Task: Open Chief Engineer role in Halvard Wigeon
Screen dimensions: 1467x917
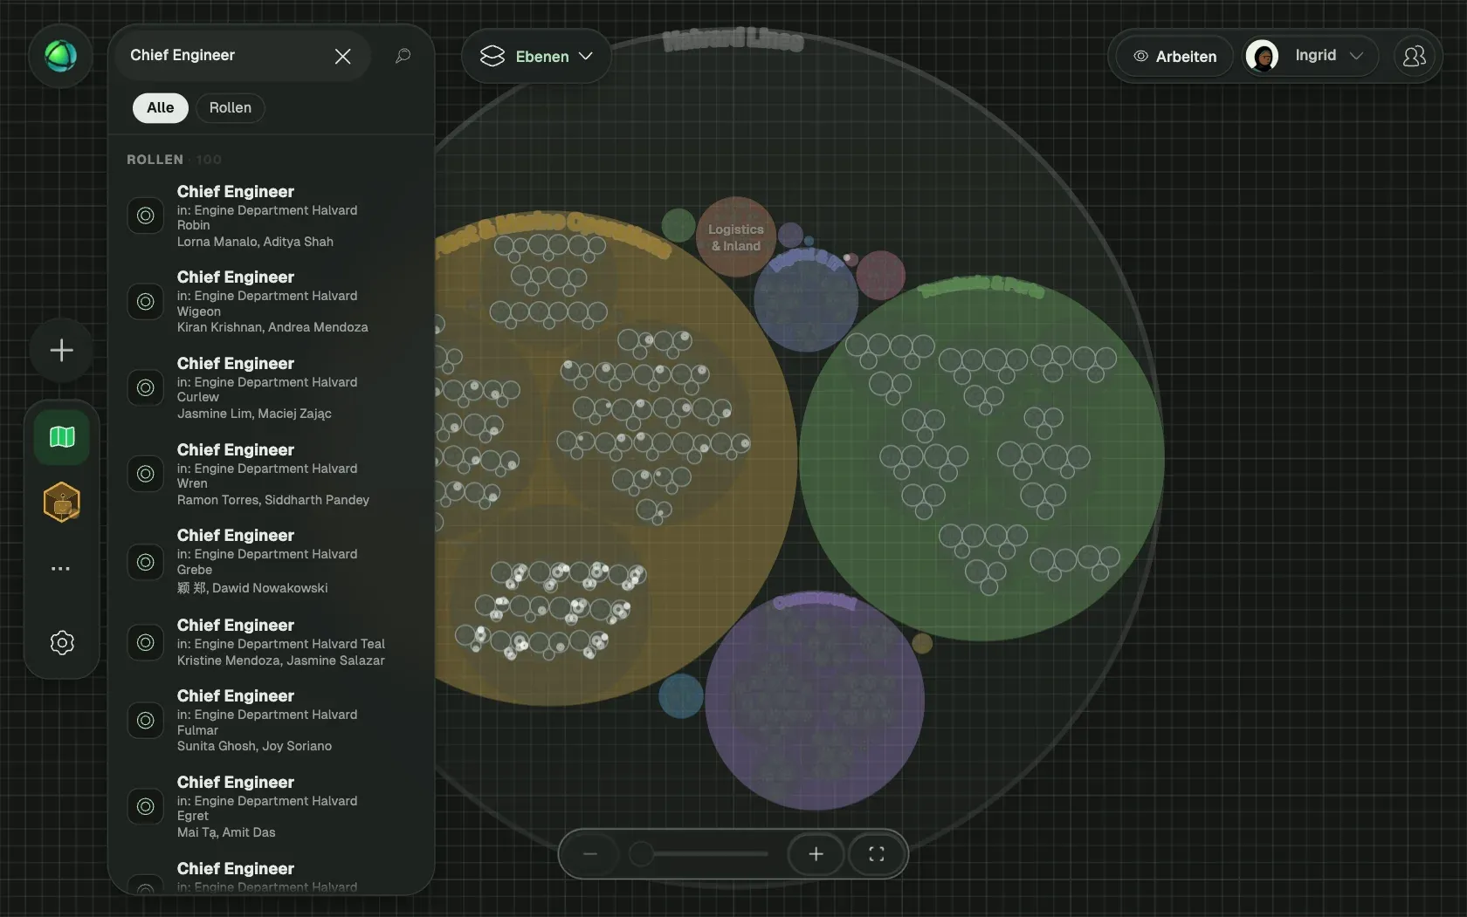Action: (272, 302)
